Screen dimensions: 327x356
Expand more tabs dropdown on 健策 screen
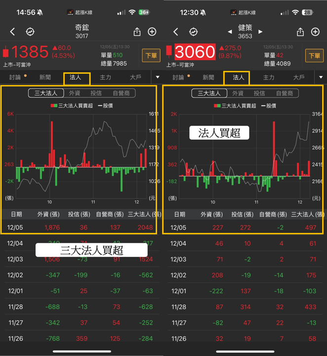pyautogui.click(x=321, y=77)
